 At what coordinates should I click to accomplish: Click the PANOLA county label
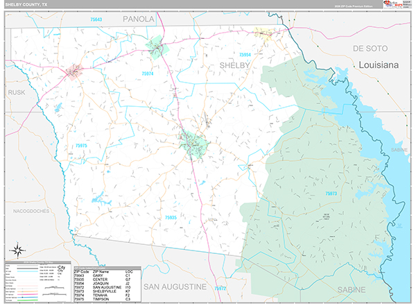pyautogui.click(x=138, y=19)
